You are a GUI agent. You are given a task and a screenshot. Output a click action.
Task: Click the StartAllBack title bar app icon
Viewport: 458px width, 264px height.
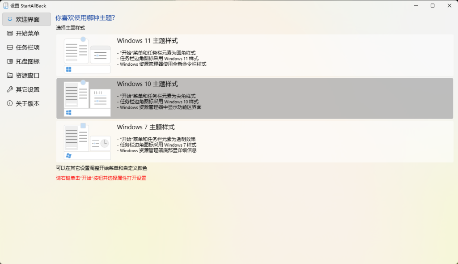pyautogui.click(x=5, y=5)
